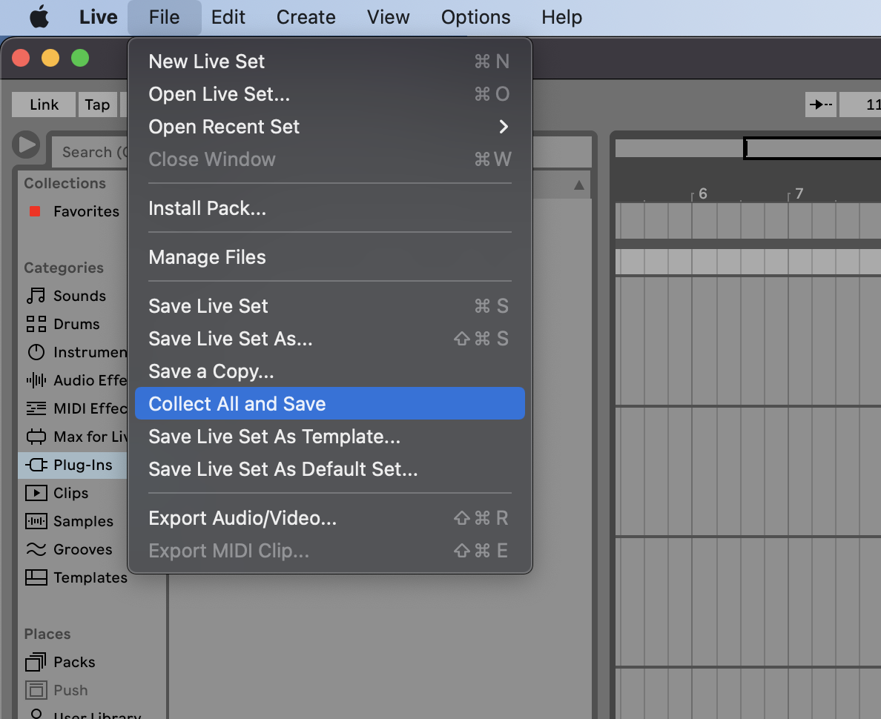Close the File menu in menu bar
Image resolution: width=881 pixels, height=719 pixels.
coord(164,17)
